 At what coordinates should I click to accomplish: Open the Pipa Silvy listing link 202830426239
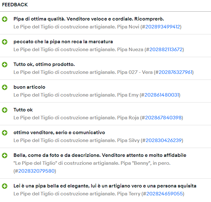tap(164, 140)
